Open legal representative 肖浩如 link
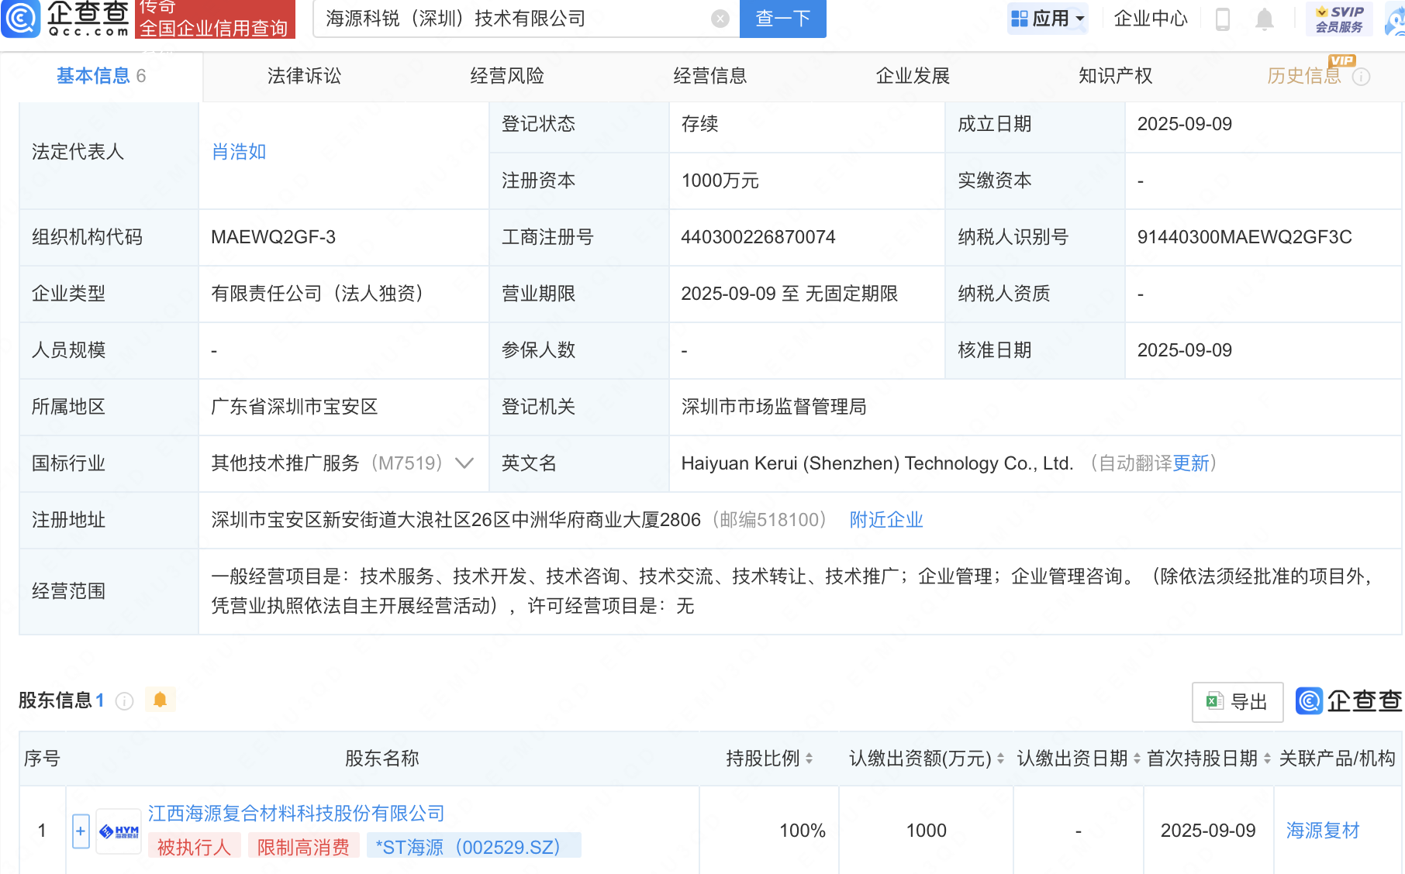 coord(239,152)
